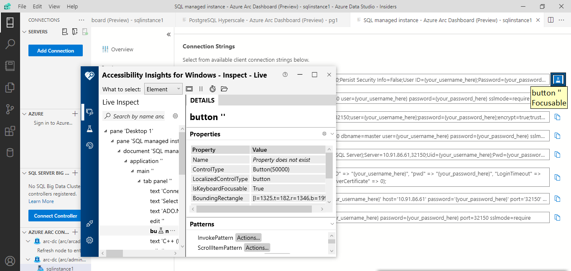Click the event timer clock icon in the toolbar
This screenshot has width=571, height=271.
tap(212, 89)
